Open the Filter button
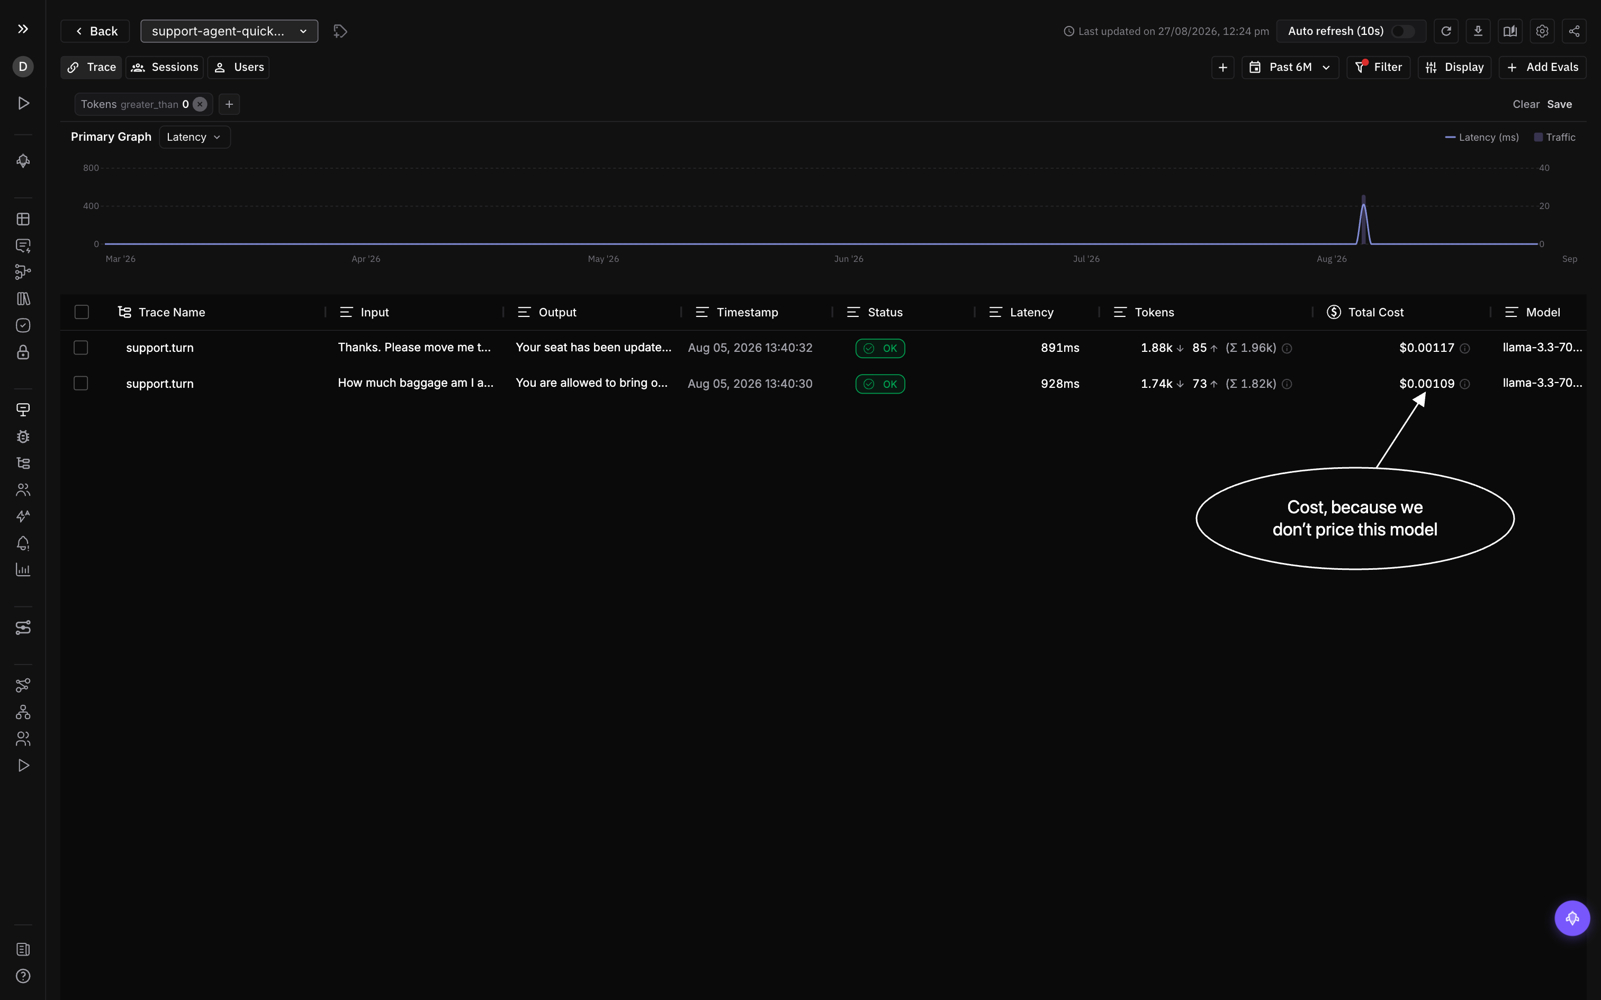 [x=1378, y=68]
